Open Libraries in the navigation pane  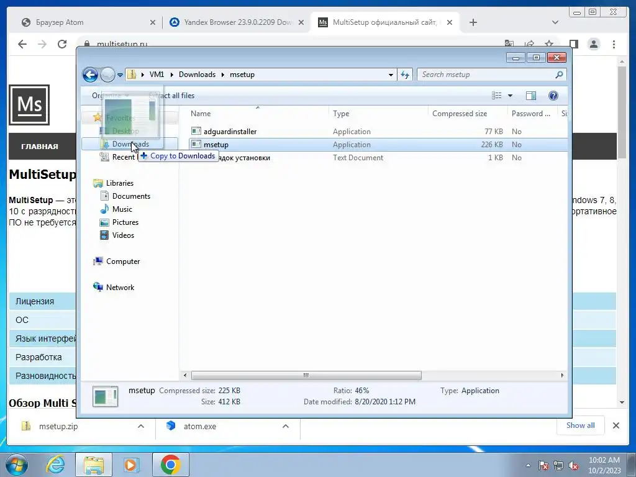pos(120,183)
